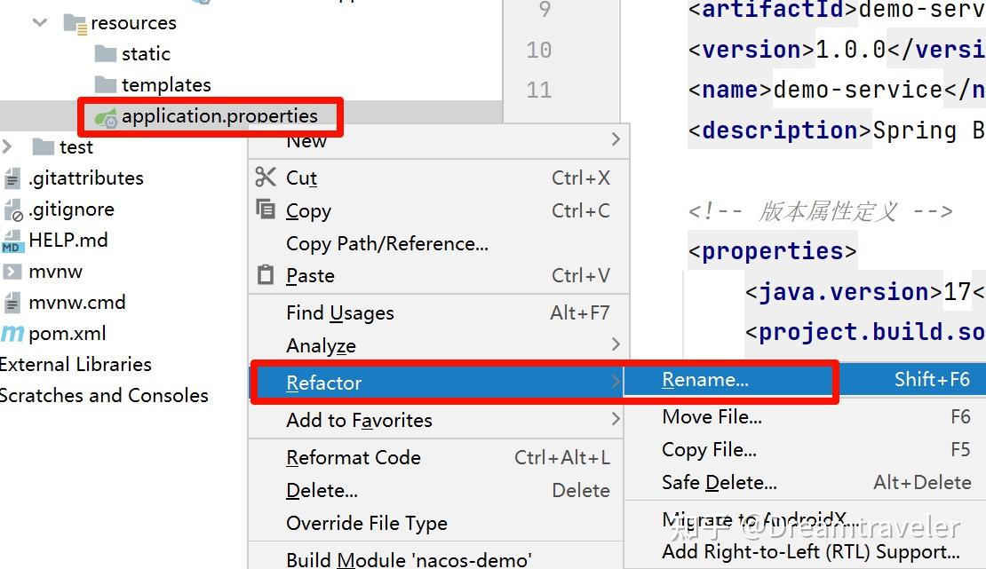Open the New submenu arrow
This screenshot has height=569, width=986.
(616, 140)
